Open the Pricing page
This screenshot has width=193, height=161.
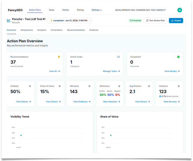coord(80,10)
